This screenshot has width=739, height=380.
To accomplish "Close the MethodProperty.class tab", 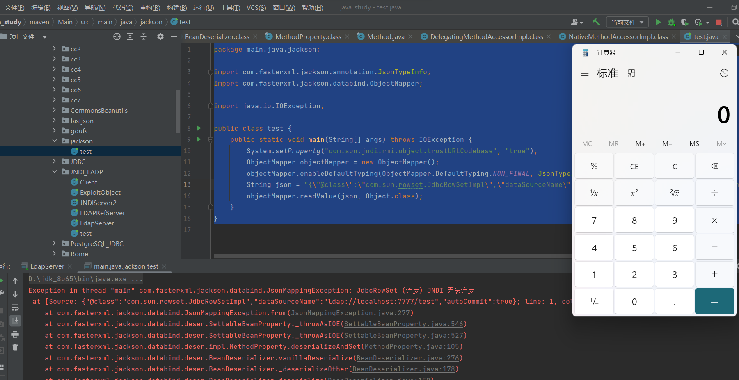I will pyautogui.click(x=347, y=36).
